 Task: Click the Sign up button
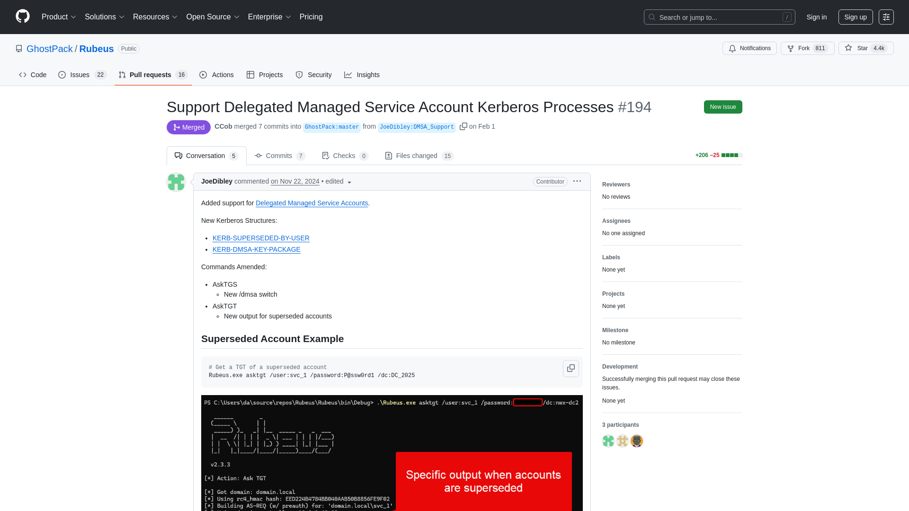coord(856,17)
